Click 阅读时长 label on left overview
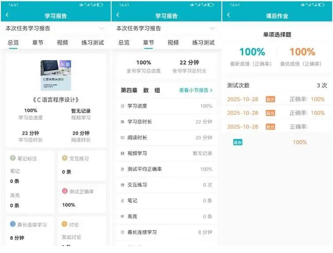The width and height of the screenshot is (333, 253). pos(81,140)
